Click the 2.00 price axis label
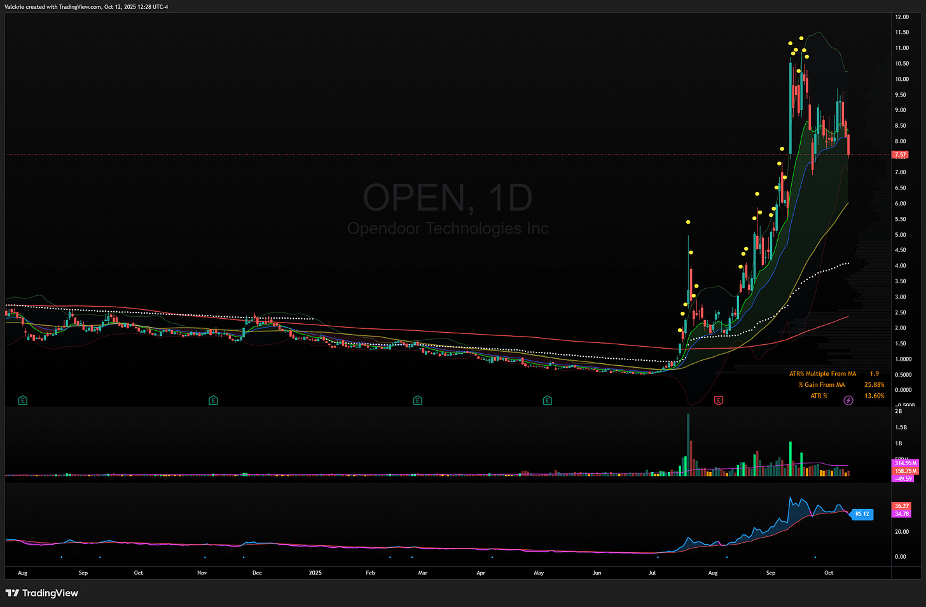The height and width of the screenshot is (607, 926). [x=901, y=328]
